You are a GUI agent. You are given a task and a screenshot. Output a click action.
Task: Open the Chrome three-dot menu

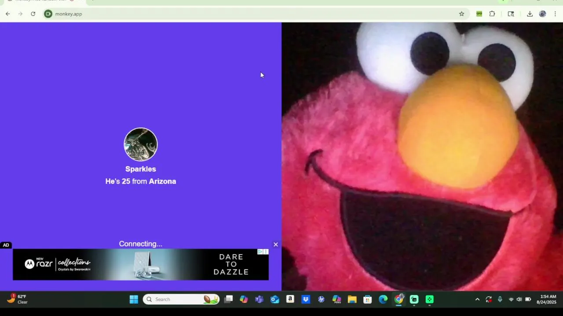555,14
